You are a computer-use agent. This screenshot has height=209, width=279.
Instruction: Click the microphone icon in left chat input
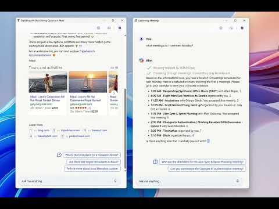pyautogui.click(x=115, y=181)
